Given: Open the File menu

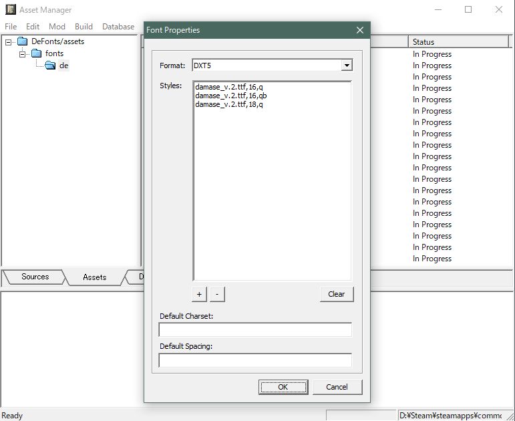Looking at the screenshot, I should 11,27.
